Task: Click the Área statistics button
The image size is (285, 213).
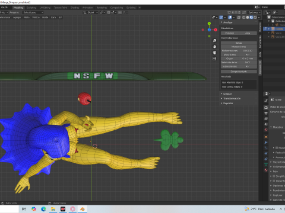Action: 248,33
